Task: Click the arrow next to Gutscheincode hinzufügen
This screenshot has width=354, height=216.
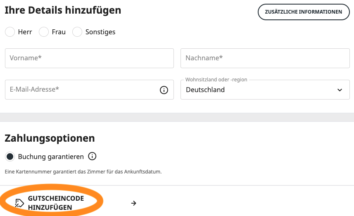Action: (x=133, y=203)
